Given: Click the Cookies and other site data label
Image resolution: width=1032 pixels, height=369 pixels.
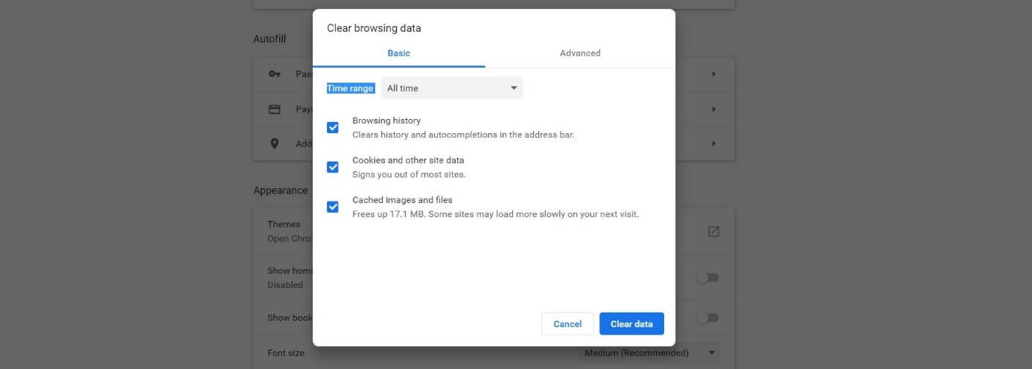Looking at the screenshot, I should (x=408, y=160).
